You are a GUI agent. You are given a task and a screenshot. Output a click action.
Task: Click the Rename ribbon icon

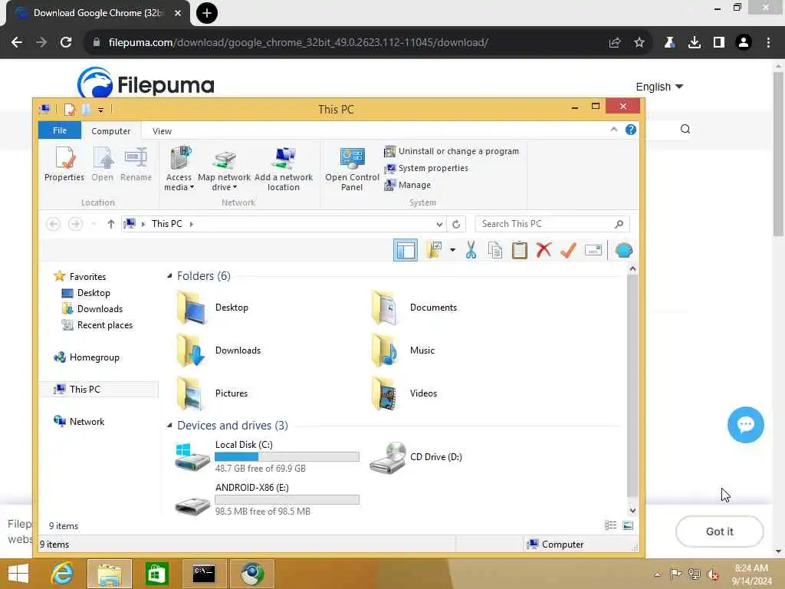coord(136,164)
